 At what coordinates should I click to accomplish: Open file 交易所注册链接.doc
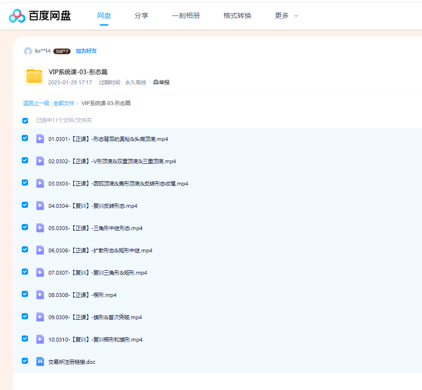[x=72, y=362]
